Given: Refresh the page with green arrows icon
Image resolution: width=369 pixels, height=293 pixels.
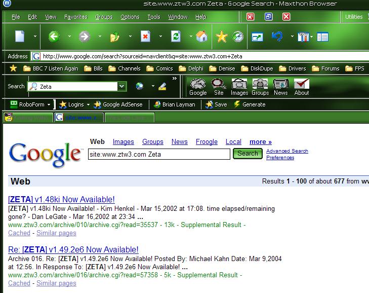Looking at the screenshot, I should click(176, 36).
